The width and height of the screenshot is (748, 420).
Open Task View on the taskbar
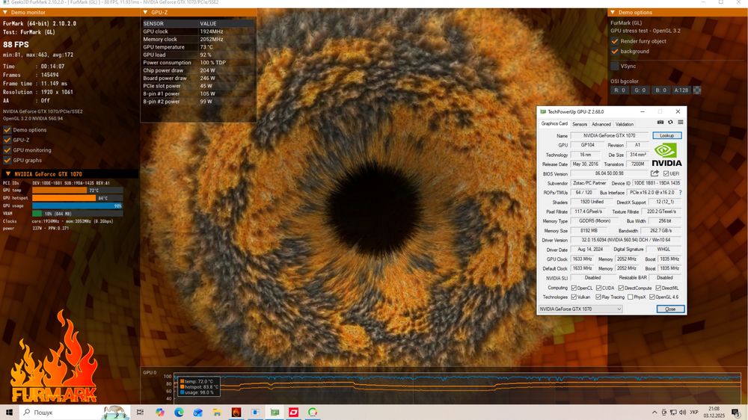tap(140, 412)
